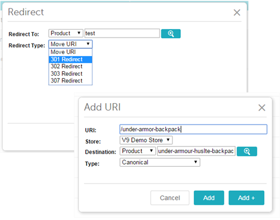Click the search icon beside the test field
Screen dimensions: 280x220
pyautogui.click(x=171, y=34)
